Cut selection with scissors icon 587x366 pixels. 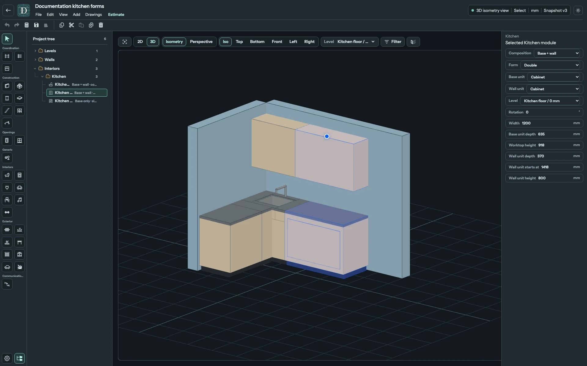[x=72, y=25]
